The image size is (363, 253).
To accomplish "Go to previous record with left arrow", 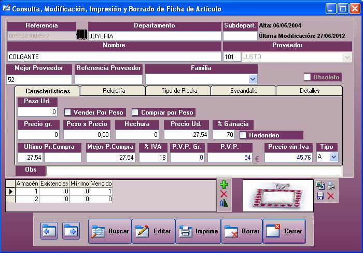I will 49,231.
